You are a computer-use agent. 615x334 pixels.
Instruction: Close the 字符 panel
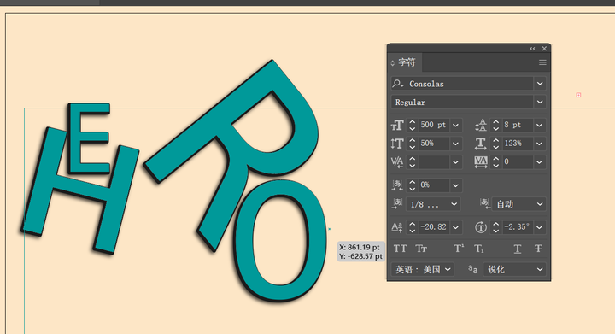tap(544, 49)
